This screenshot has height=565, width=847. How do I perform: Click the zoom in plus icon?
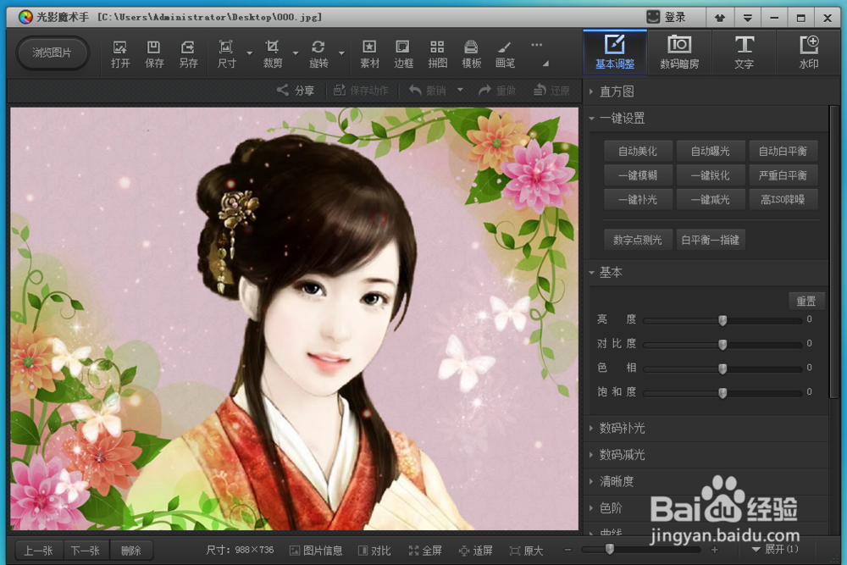(715, 550)
